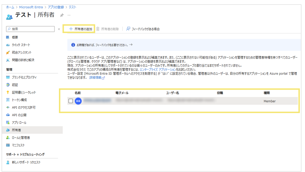The image size is (305, 172).
Task: Click the people icon beside the テスト title
Action: tap(9, 17)
